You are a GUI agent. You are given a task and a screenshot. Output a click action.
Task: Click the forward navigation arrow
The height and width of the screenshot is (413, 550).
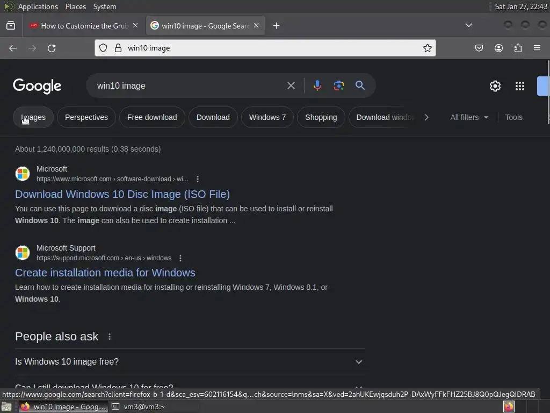click(32, 48)
